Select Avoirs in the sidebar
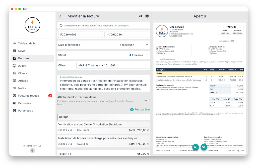Screen dimensions: 257x168 [x=32, y=66]
